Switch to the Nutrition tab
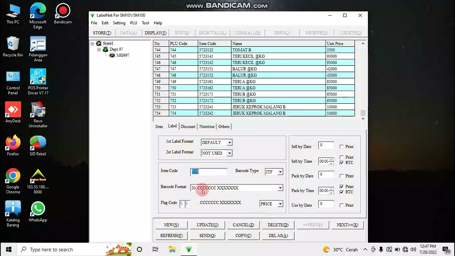This screenshot has height=256, width=455. (x=207, y=127)
